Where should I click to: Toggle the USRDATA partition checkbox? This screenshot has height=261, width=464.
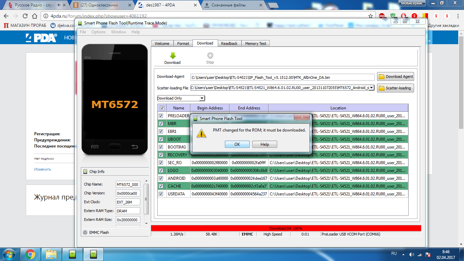click(161, 194)
